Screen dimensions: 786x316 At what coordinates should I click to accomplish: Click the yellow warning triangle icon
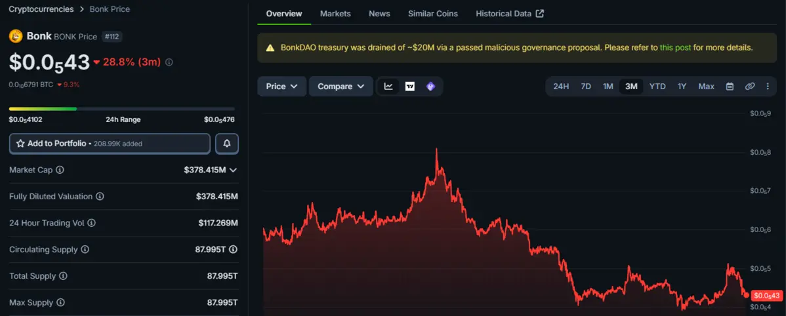pos(270,48)
